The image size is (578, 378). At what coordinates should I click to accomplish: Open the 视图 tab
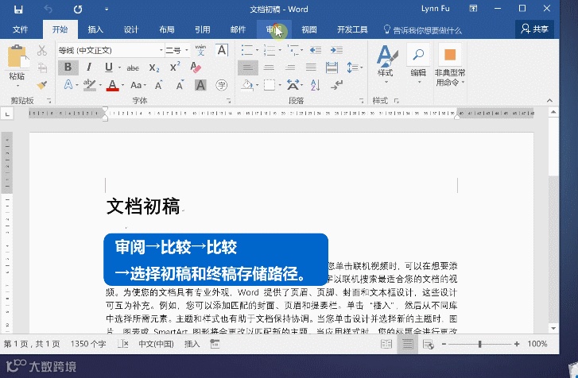click(x=309, y=30)
